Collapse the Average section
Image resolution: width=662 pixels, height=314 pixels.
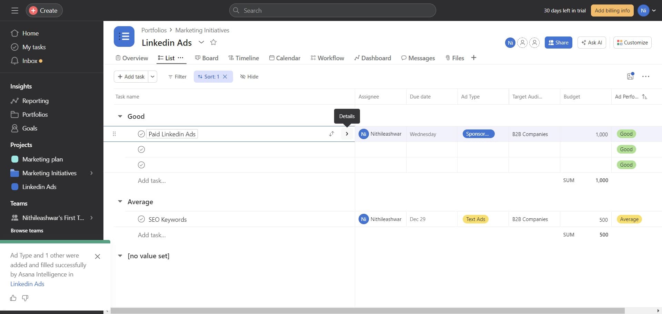coord(120,201)
